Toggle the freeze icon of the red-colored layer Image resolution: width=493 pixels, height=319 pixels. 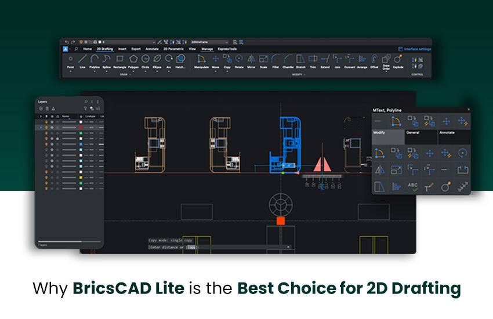[52, 128]
